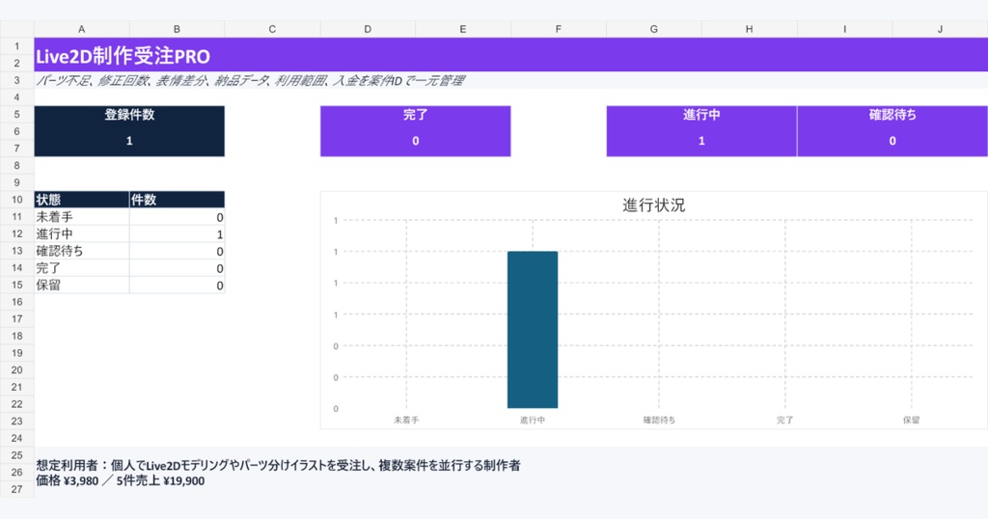Click the 進行状況 chart title
988x519 pixels.
653,205
